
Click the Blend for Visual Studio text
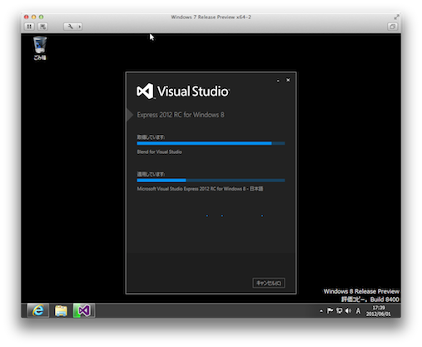pos(159,151)
